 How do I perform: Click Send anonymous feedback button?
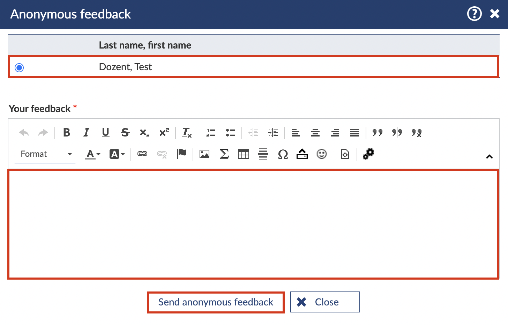click(216, 302)
